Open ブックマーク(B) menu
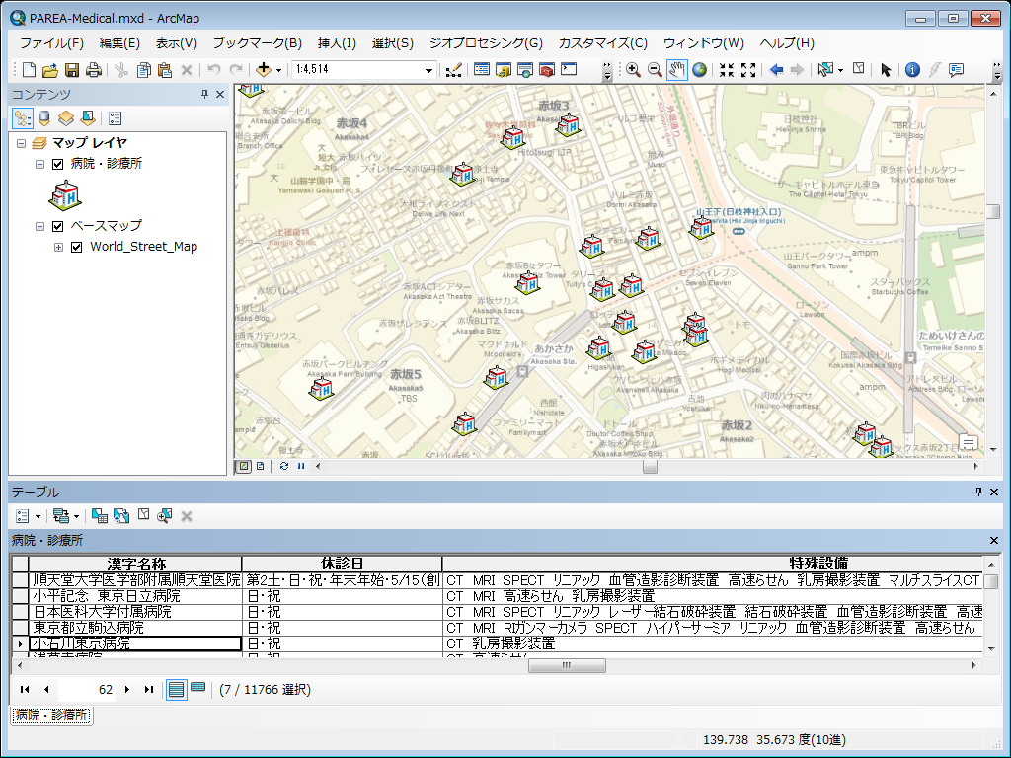This screenshot has height=758, width=1011. tap(258, 43)
